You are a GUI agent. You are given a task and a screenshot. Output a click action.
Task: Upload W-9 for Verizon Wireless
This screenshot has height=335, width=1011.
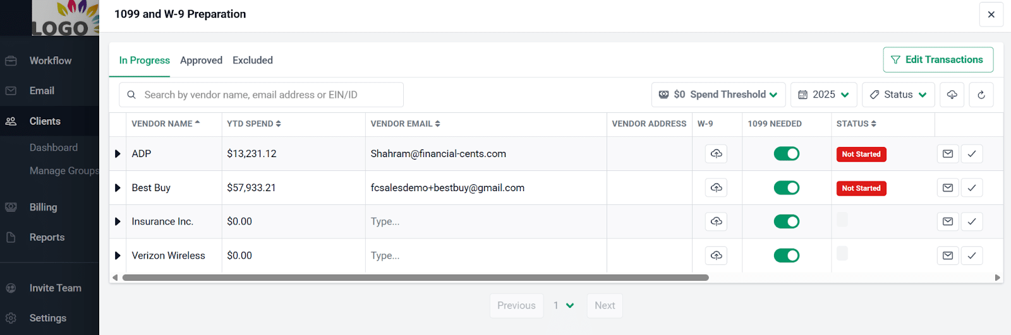pos(716,256)
